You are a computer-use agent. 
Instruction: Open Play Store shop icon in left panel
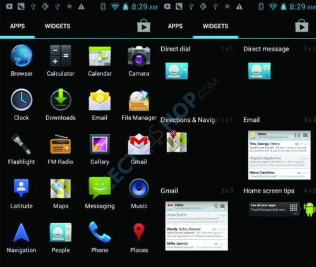(x=143, y=26)
